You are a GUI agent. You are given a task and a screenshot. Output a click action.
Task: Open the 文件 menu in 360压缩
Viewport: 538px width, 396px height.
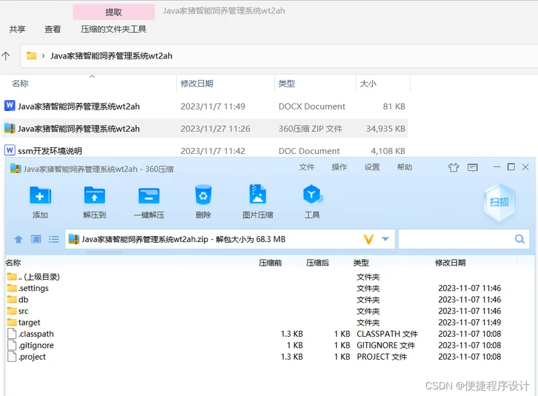click(307, 167)
